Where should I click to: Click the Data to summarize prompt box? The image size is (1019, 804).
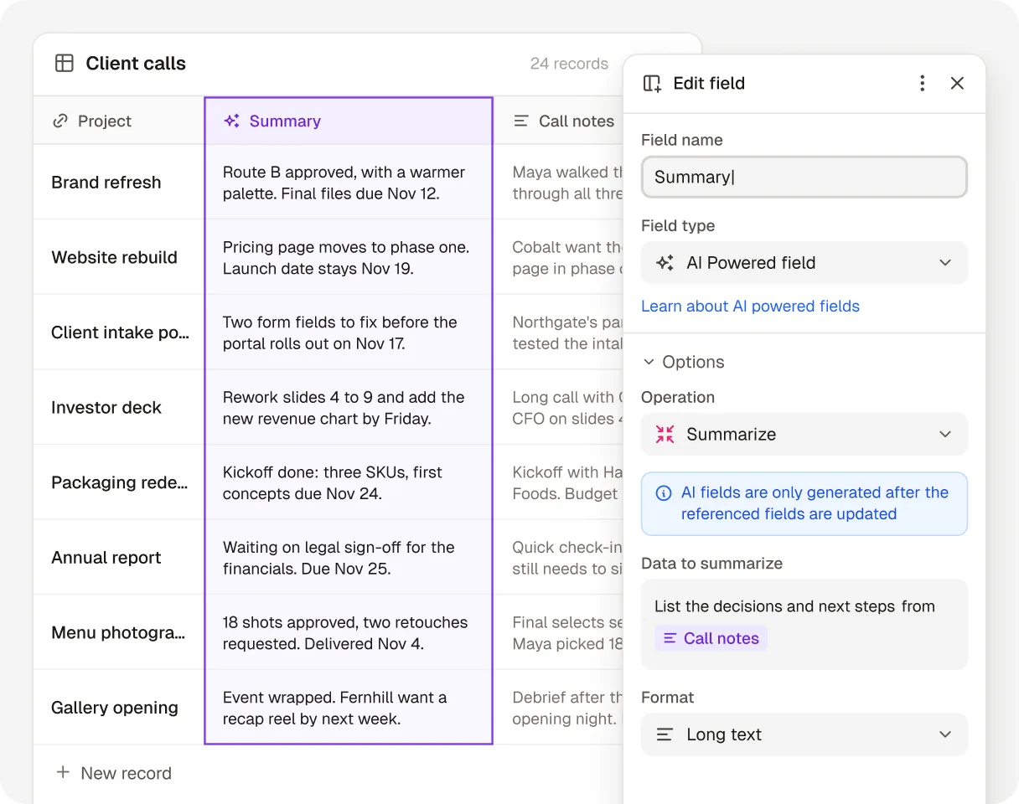tap(804, 624)
